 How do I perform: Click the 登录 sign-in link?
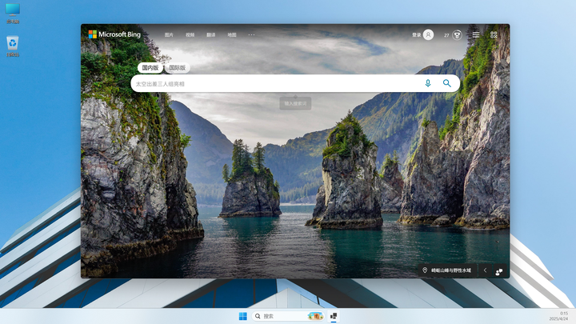click(x=416, y=35)
